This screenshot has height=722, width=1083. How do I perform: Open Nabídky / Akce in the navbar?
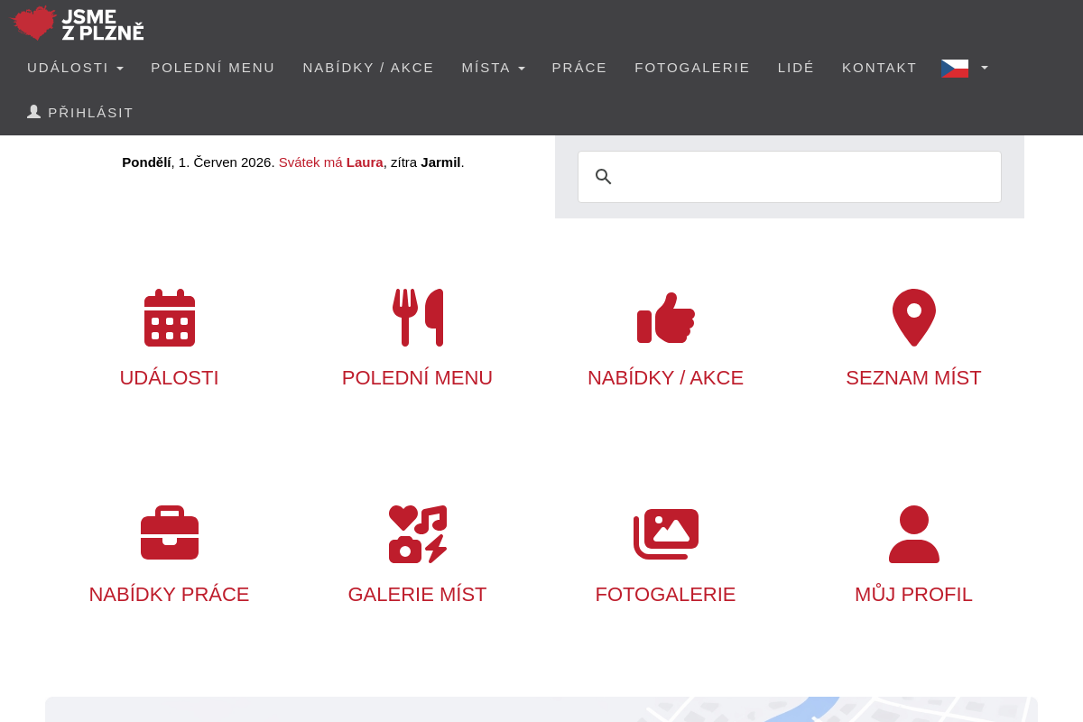pyautogui.click(x=368, y=68)
